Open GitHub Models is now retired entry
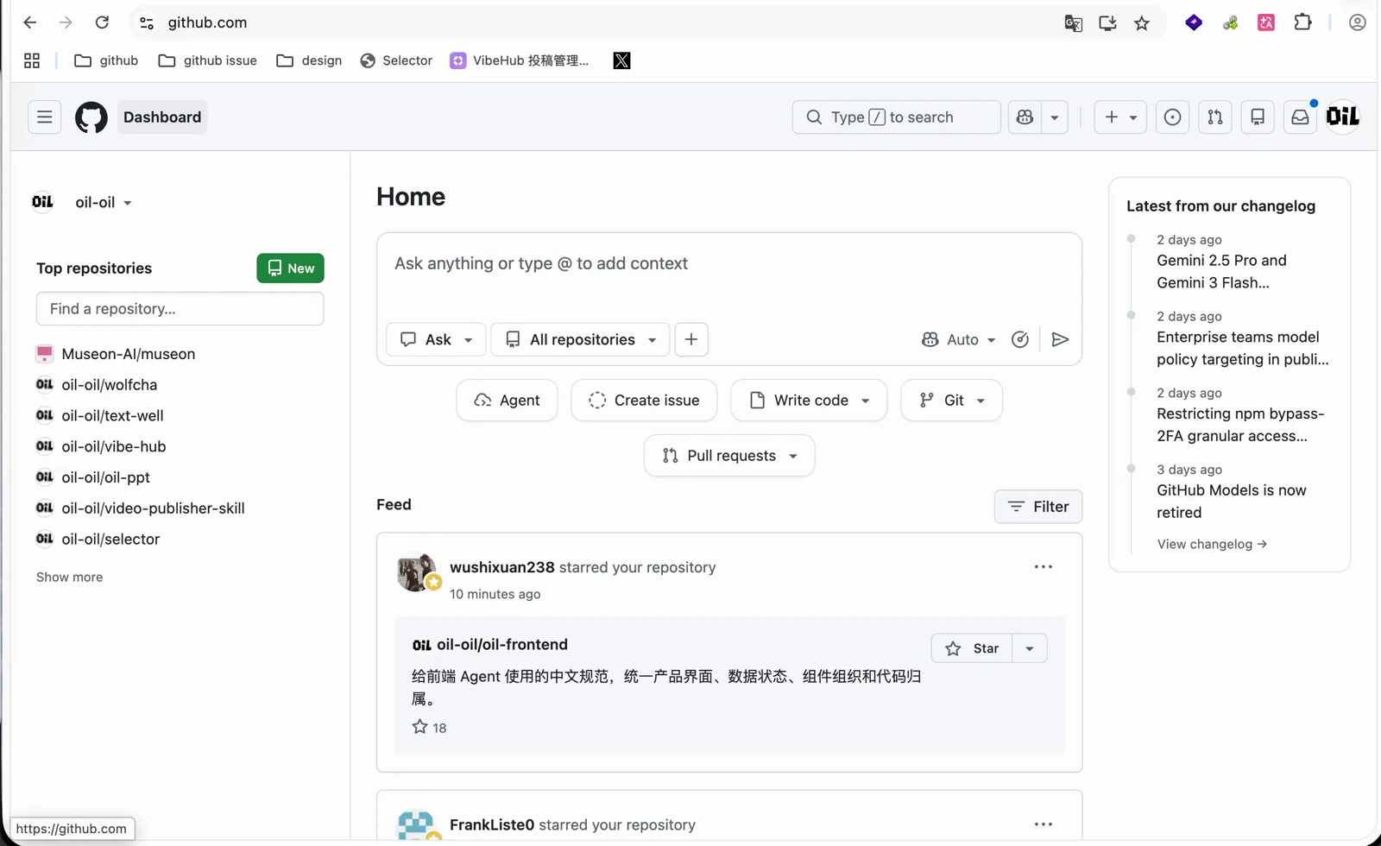This screenshot has width=1381, height=846. (x=1231, y=501)
